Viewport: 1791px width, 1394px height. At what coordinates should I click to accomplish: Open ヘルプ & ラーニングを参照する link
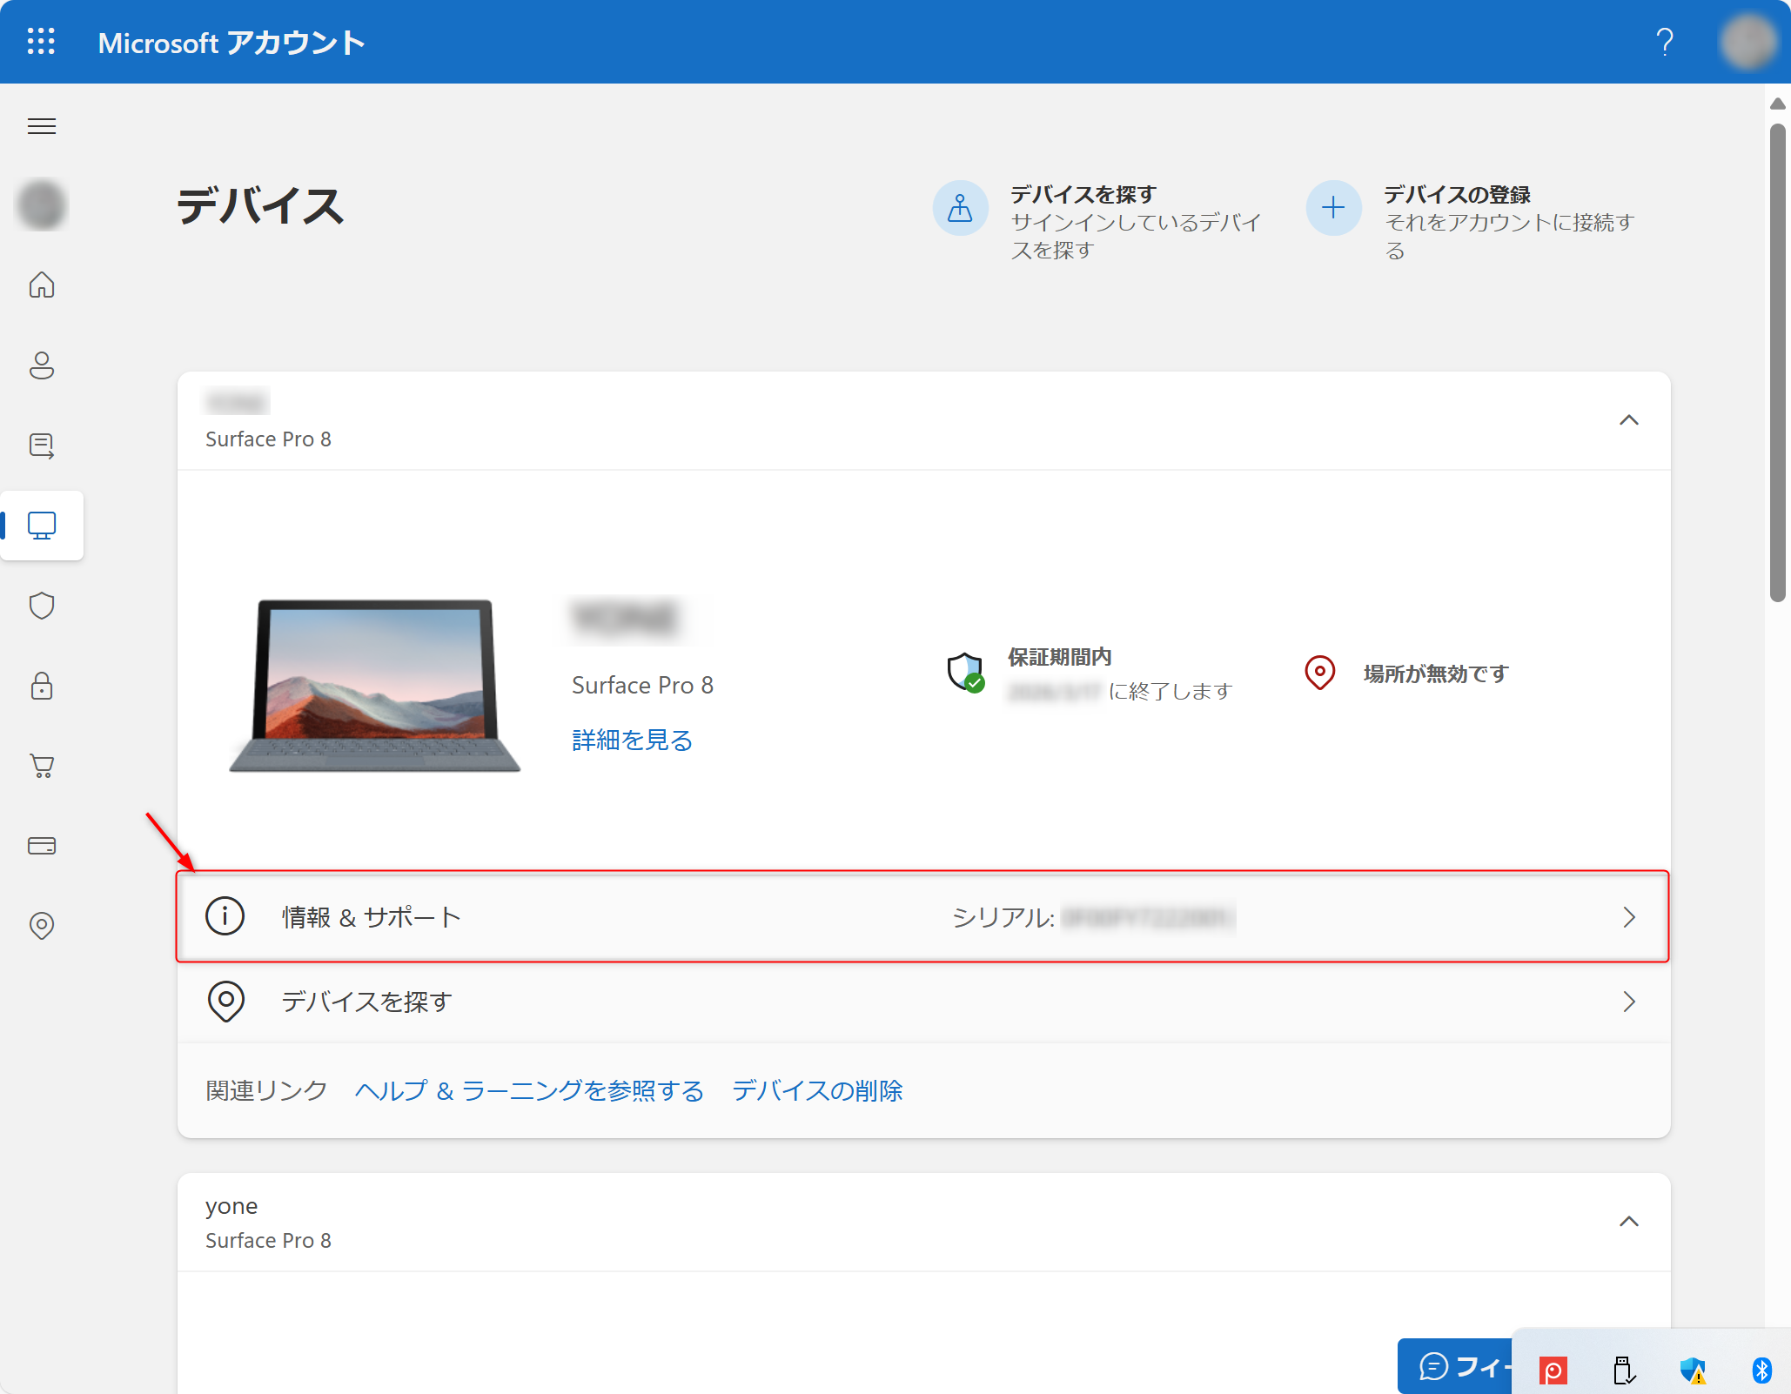529,1090
